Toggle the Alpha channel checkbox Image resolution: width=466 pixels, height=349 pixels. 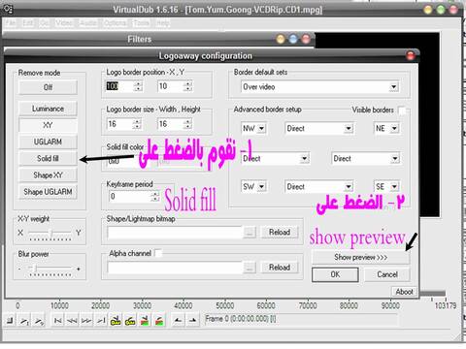click(158, 253)
